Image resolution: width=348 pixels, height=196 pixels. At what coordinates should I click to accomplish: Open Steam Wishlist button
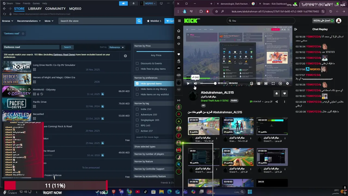tap(154, 21)
